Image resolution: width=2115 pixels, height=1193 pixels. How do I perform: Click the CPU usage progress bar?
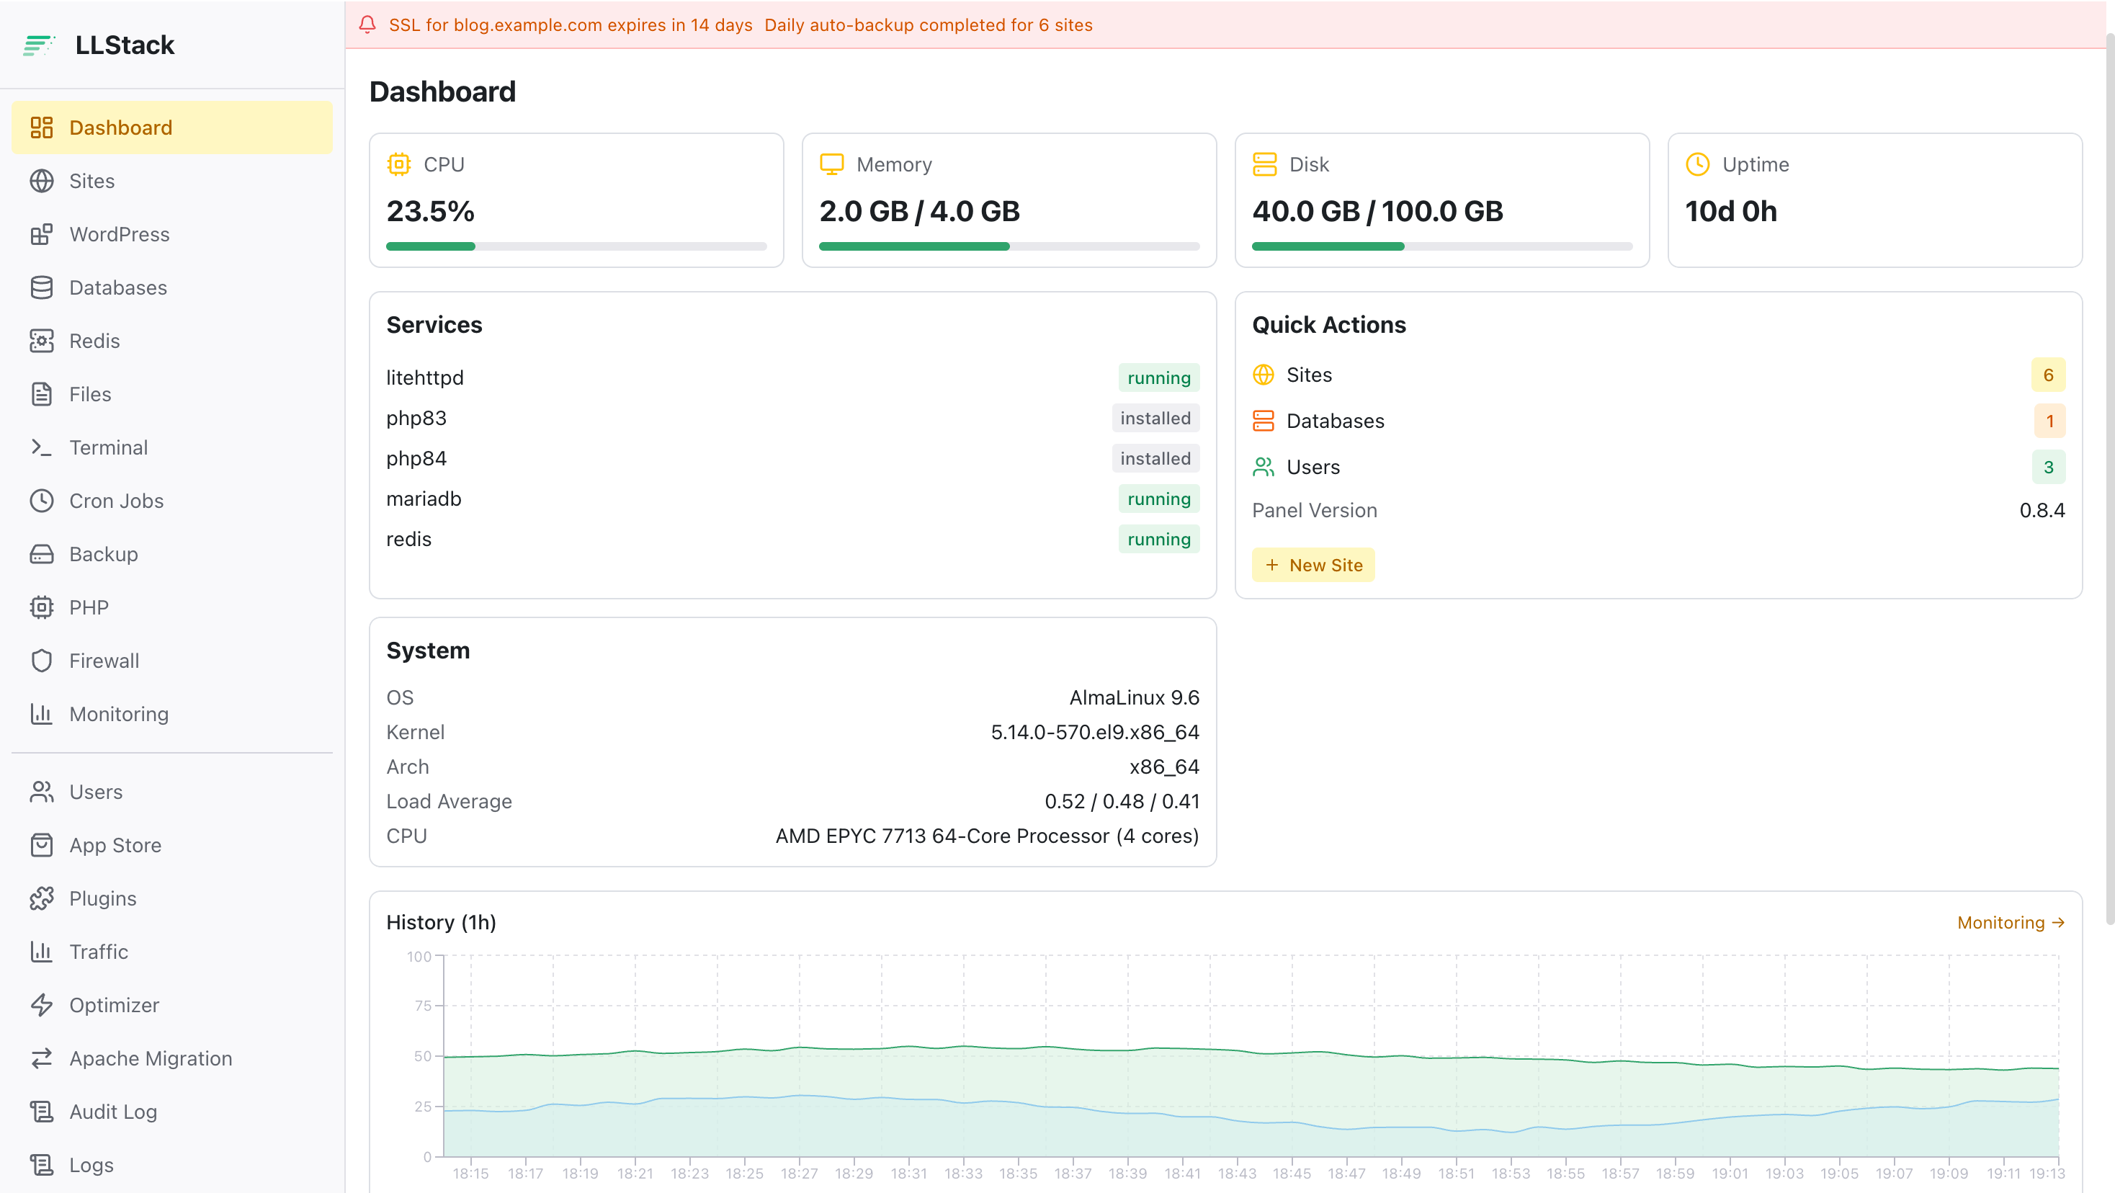pyautogui.click(x=576, y=246)
